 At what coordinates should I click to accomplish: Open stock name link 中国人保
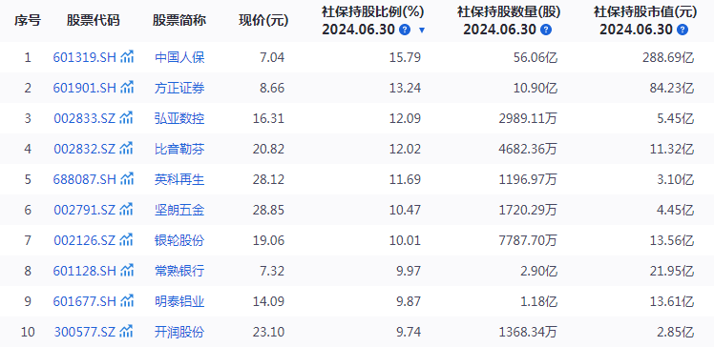[179, 57]
